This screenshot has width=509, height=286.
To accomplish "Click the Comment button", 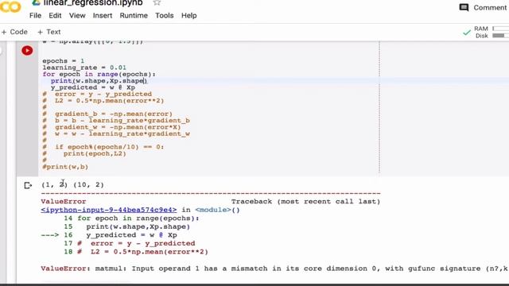I will (x=483, y=7).
